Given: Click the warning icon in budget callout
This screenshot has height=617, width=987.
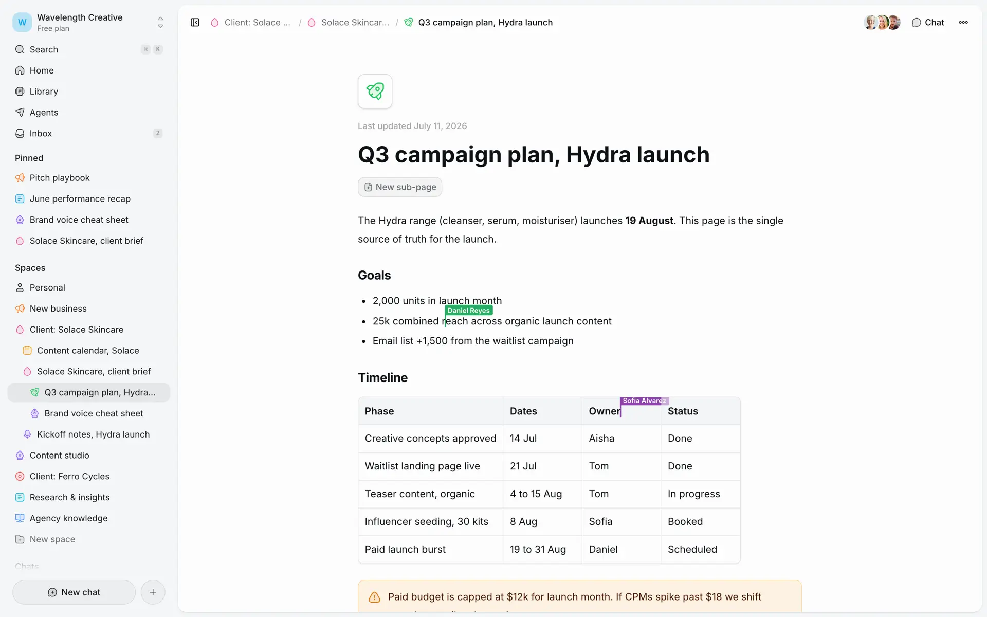Looking at the screenshot, I should point(374,597).
